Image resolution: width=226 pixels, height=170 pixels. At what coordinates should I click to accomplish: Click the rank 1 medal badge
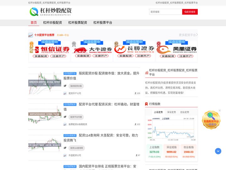[x=31, y=44]
